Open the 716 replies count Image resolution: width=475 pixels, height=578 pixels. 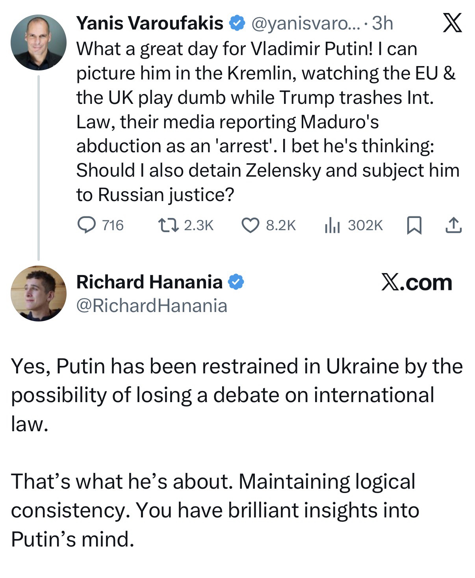pos(113,225)
